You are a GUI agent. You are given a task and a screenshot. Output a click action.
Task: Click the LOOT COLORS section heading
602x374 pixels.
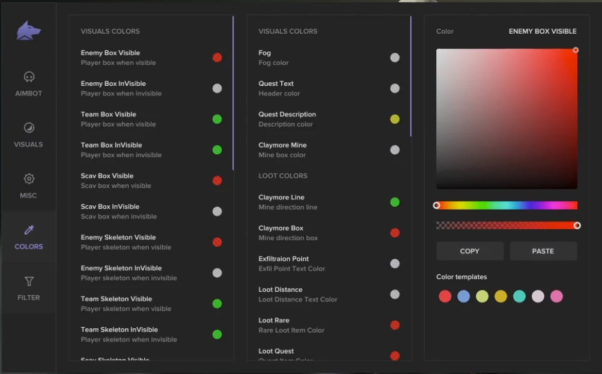[283, 176]
